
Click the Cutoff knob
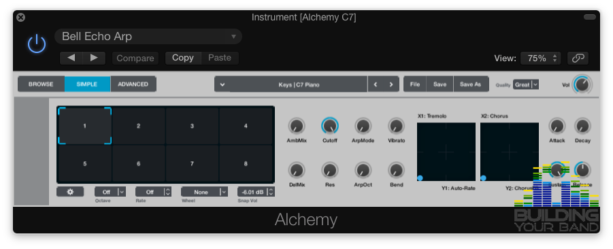click(330, 127)
